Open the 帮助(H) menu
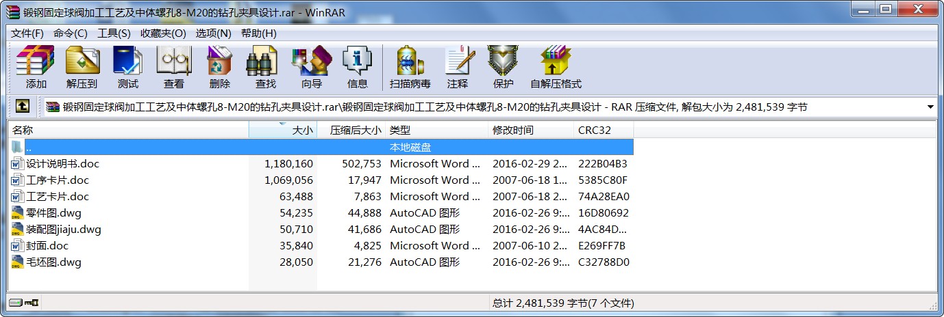 tap(258, 33)
